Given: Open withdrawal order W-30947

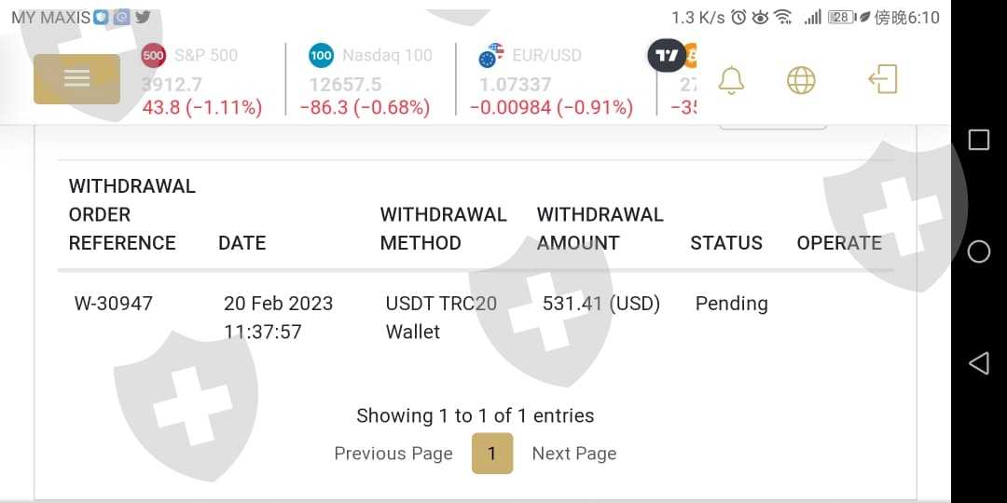Looking at the screenshot, I should (114, 304).
